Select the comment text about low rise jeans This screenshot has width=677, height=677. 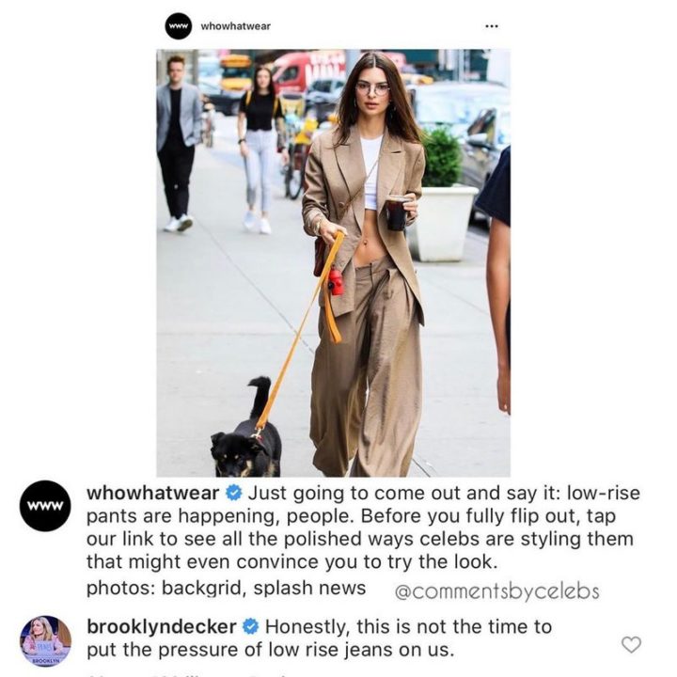320,638
